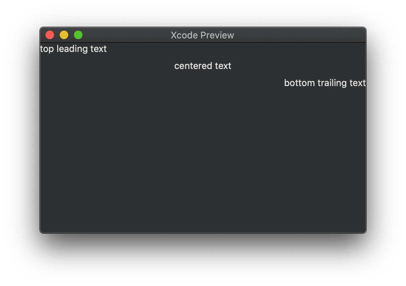Click the Xcode Preview title bar
Screen dimensions: 406x286
pyautogui.click(x=249, y=35)
